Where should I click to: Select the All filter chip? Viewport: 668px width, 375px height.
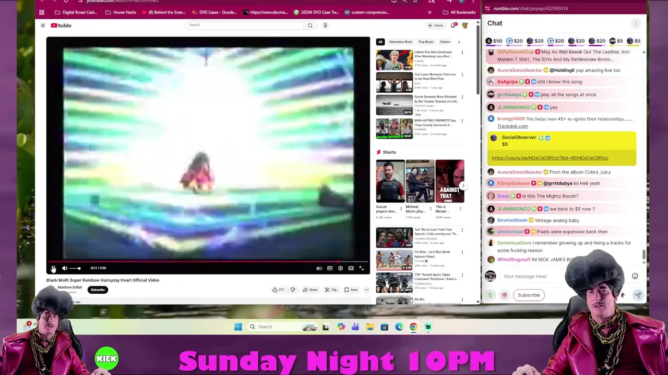tap(380, 42)
